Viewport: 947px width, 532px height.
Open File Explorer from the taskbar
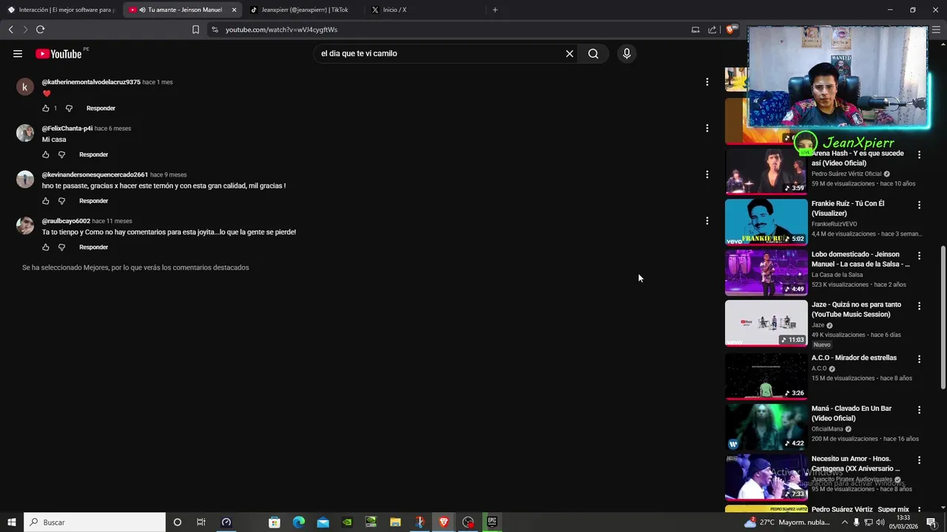[395, 522]
